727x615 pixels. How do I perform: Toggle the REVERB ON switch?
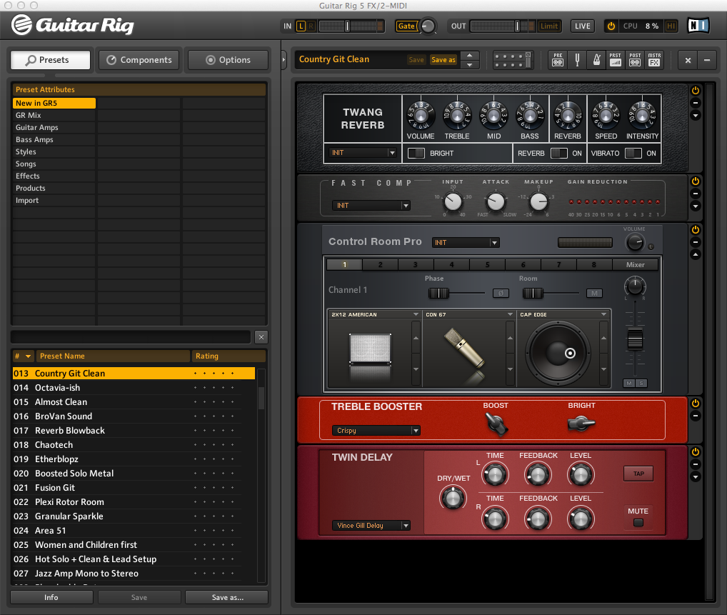[x=558, y=153]
